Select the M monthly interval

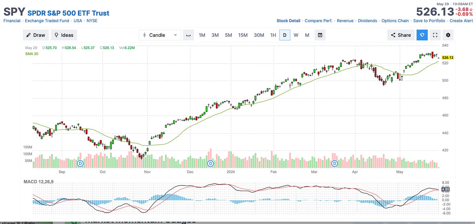pyautogui.click(x=307, y=35)
